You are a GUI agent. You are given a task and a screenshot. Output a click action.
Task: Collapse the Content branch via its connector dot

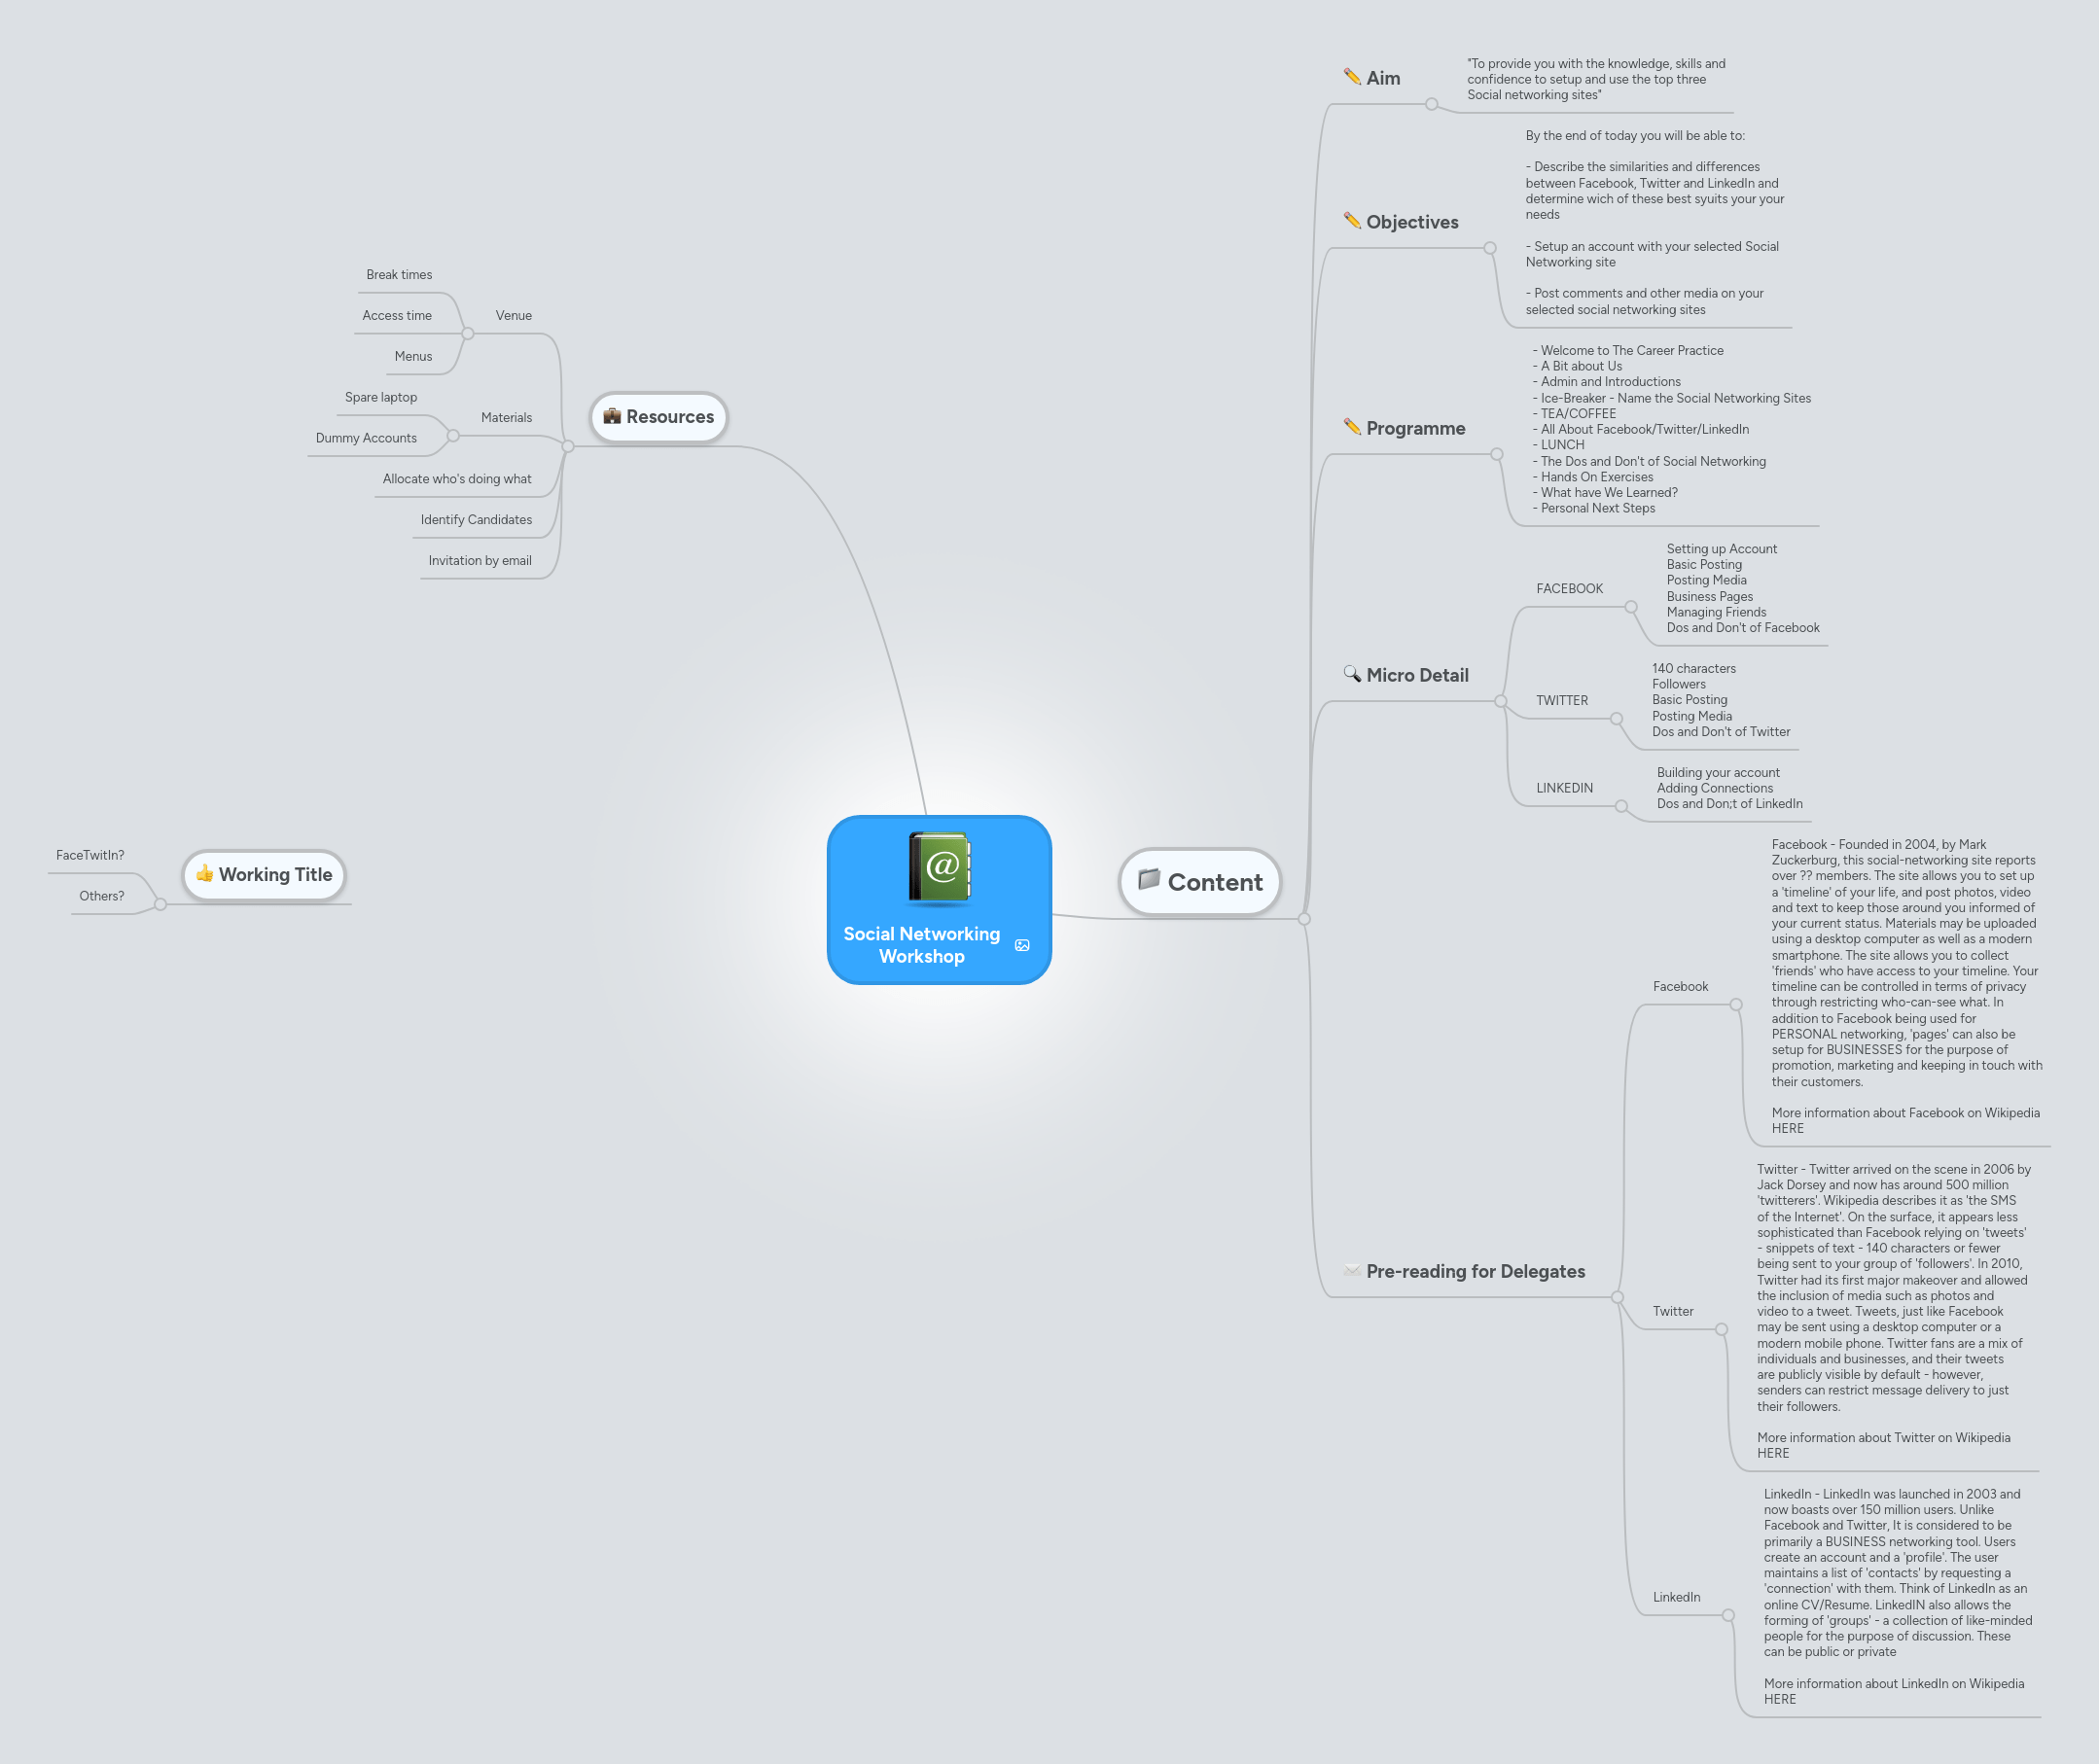tap(1306, 921)
